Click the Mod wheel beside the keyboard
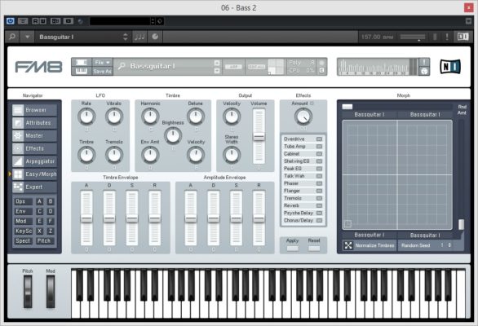 51,292
